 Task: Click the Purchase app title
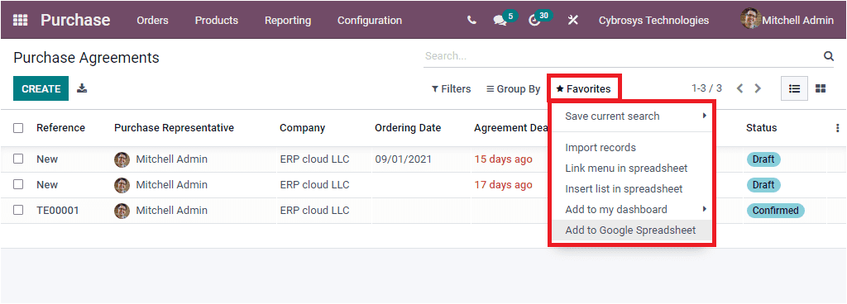75,21
